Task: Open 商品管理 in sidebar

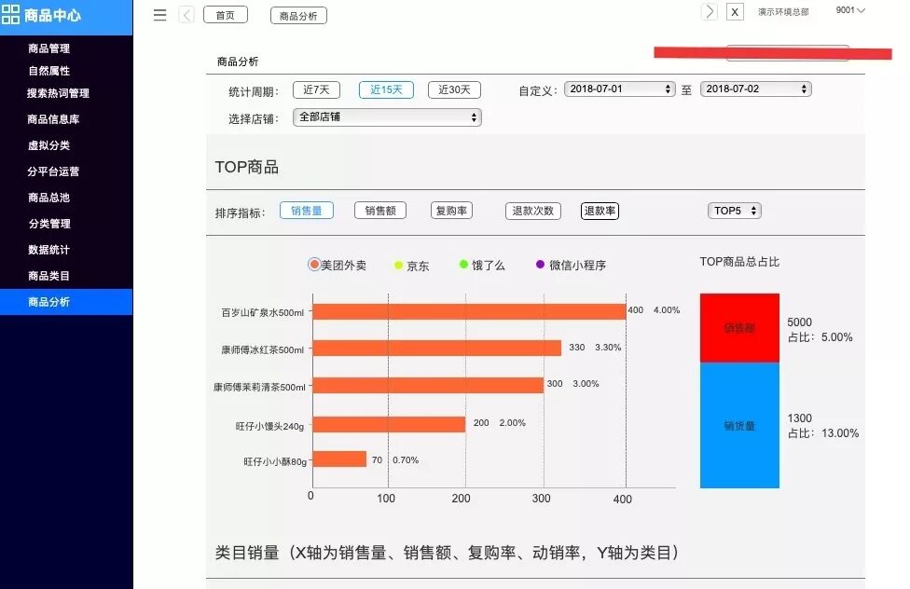Action: pyautogui.click(x=48, y=48)
